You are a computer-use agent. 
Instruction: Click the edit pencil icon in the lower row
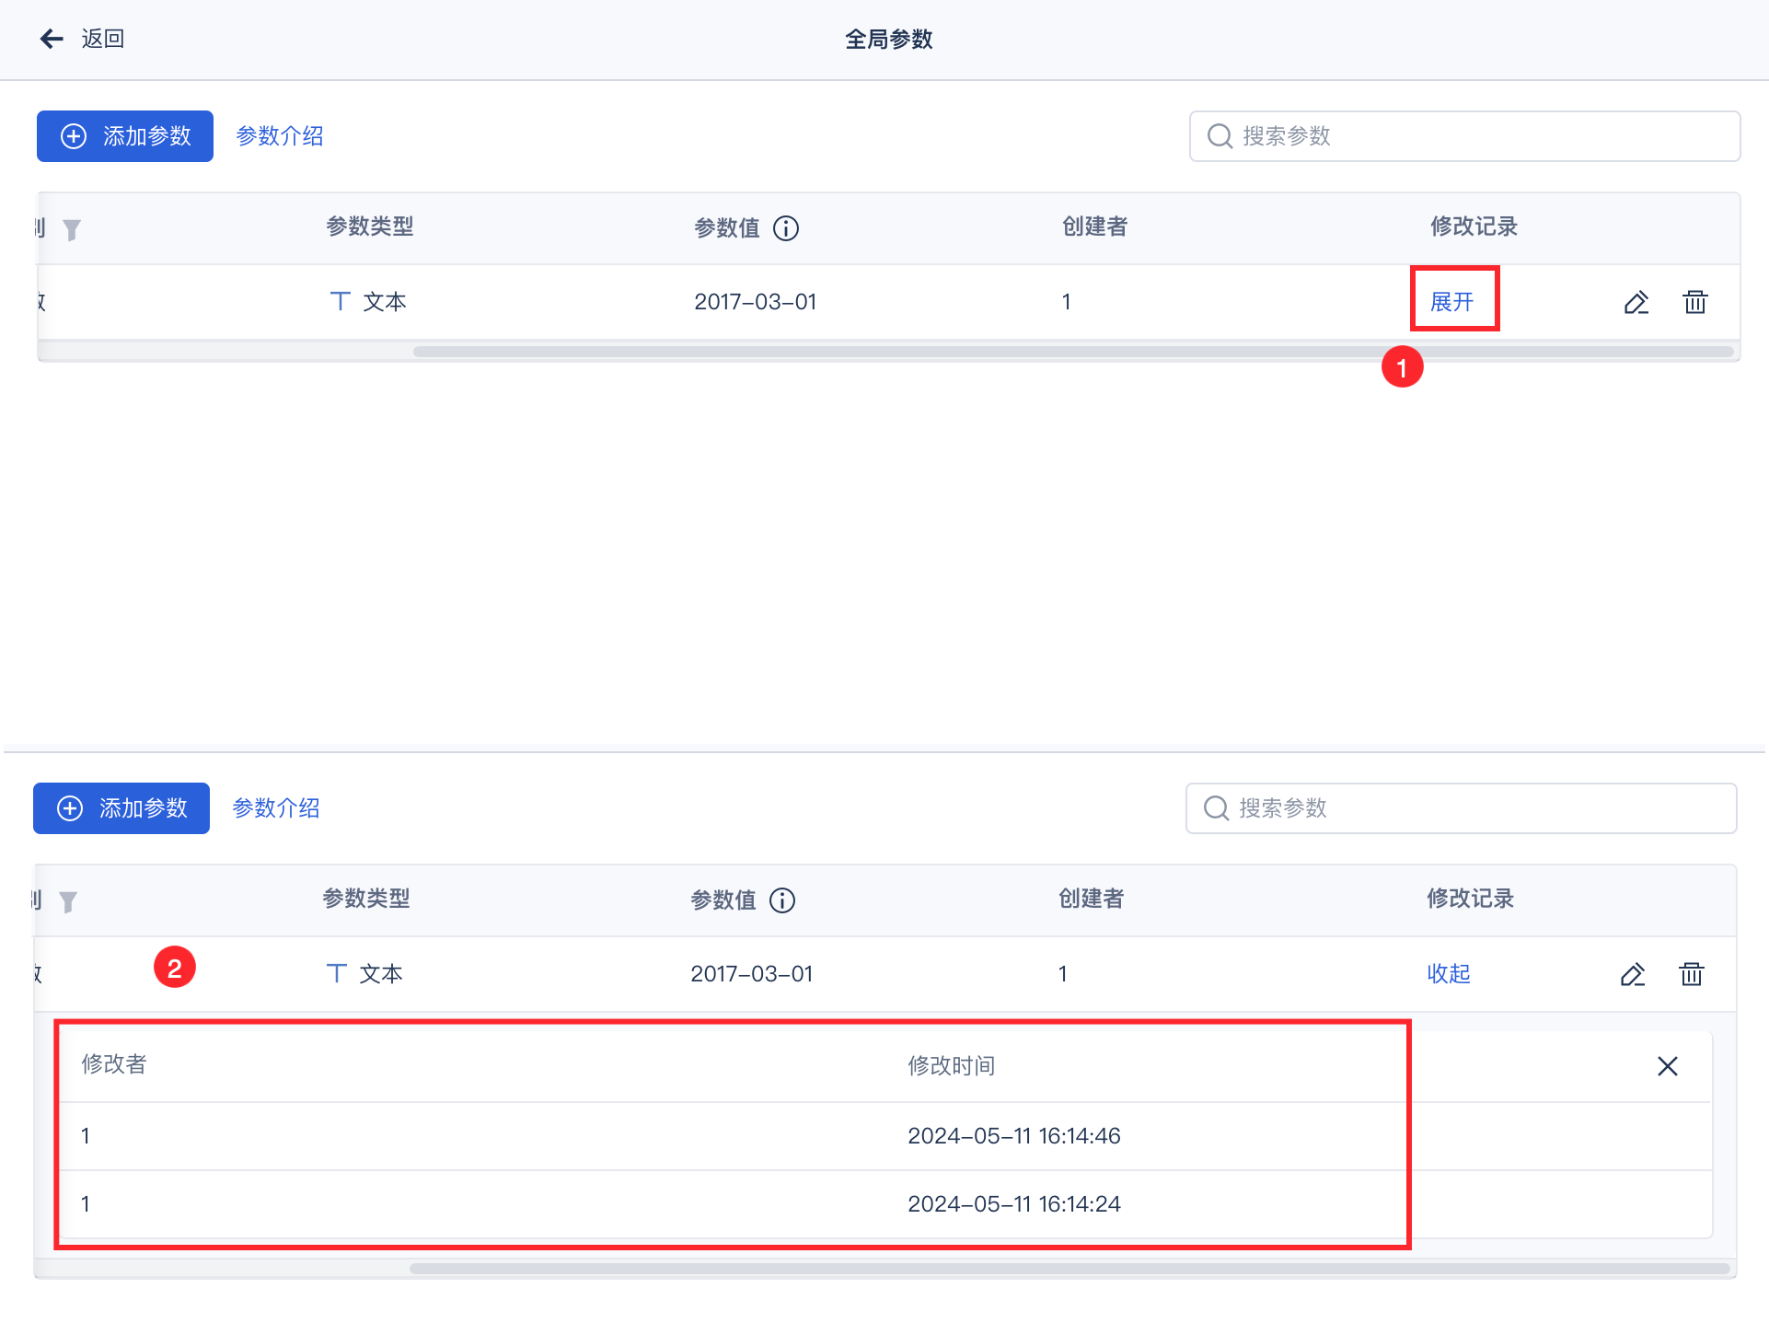1633,974
